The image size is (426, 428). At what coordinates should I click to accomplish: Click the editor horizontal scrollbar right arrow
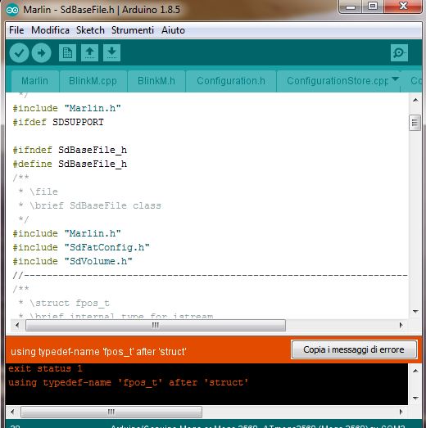401,325
